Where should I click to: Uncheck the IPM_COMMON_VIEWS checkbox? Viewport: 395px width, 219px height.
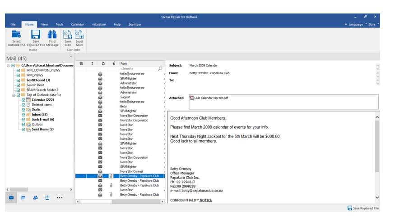[x=18, y=71]
